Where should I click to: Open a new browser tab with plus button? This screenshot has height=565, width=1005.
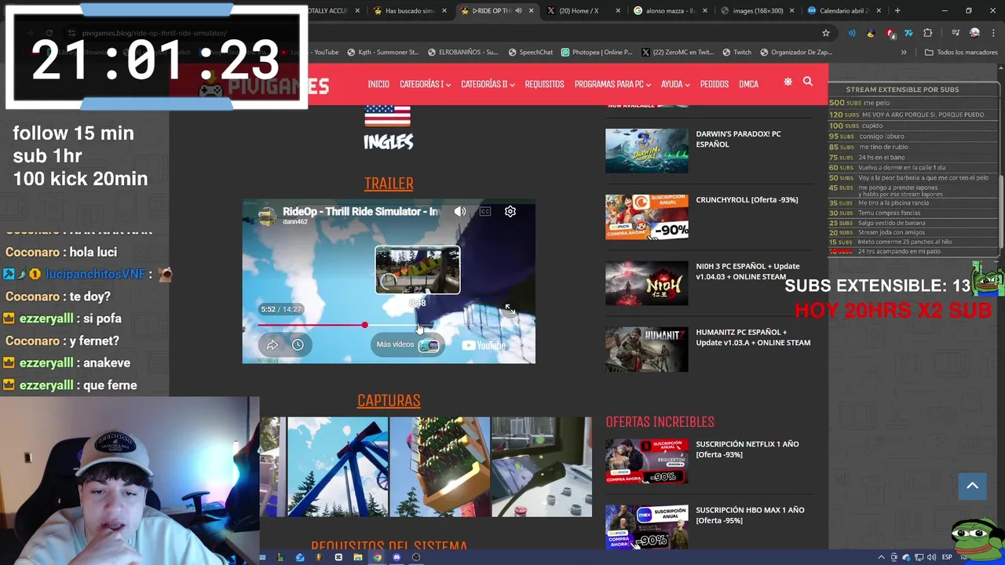tap(897, 11)
